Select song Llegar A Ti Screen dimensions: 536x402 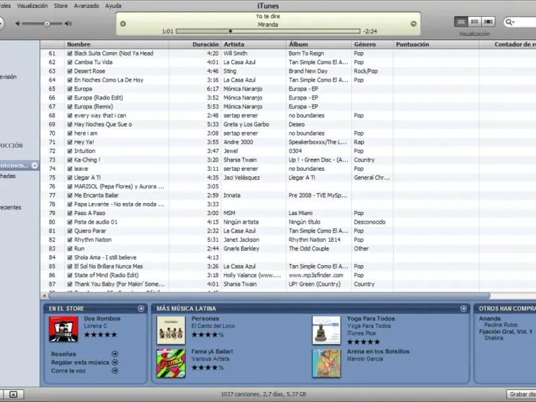point(288,178)
